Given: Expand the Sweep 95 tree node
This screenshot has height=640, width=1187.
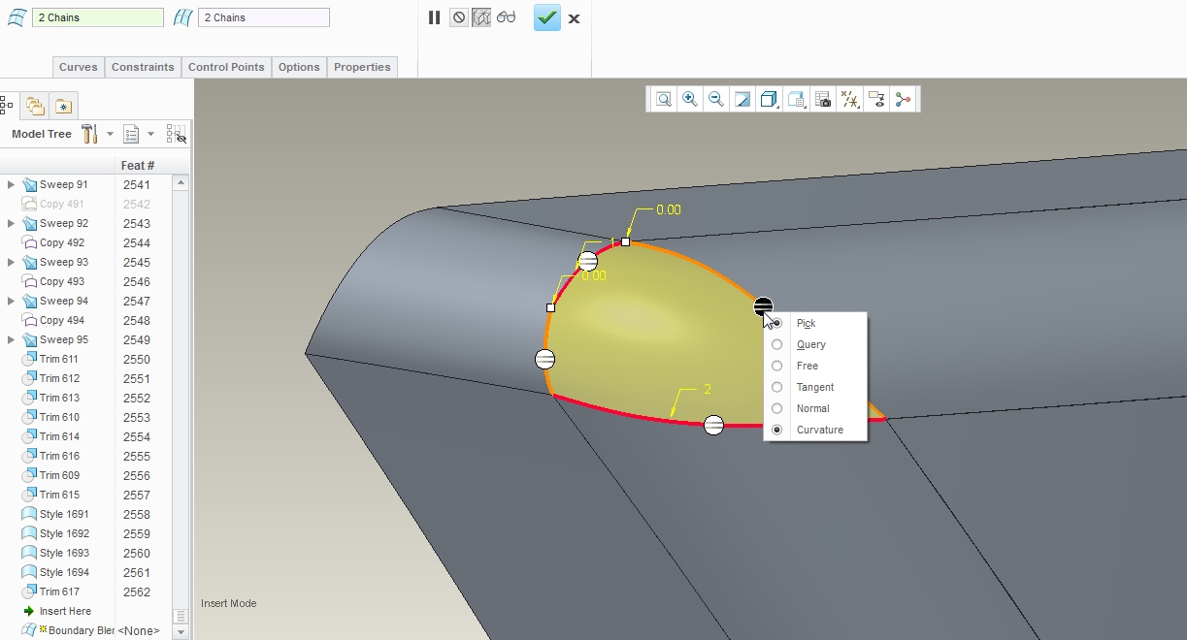Looking at the screenshot, I should coord(12,339).
